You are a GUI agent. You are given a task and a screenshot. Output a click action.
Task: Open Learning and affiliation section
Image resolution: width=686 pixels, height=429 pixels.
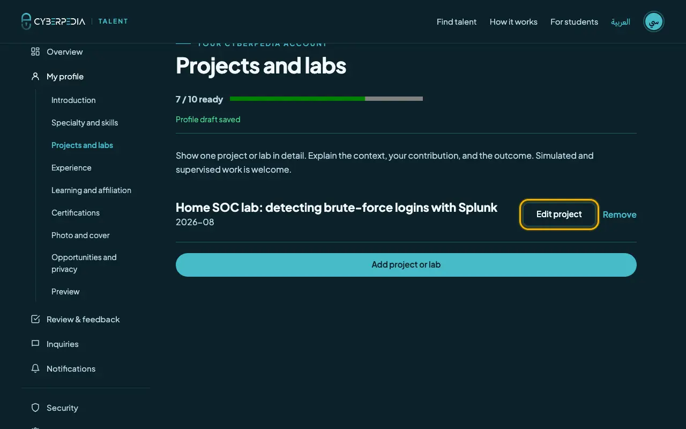[91, 190]
